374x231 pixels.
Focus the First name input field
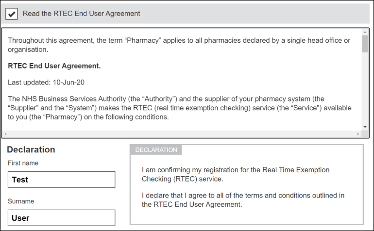coord(61,180)
